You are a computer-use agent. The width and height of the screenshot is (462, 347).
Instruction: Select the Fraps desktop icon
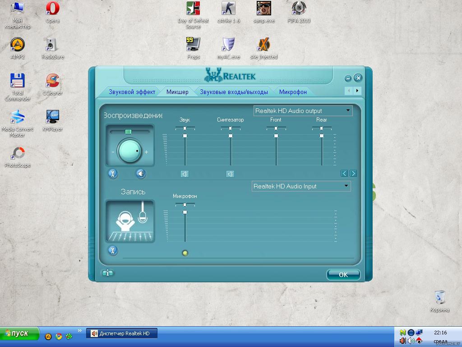click(193, 48)
